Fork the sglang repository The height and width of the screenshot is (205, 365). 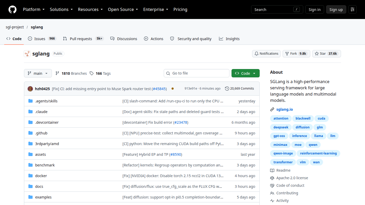point(296,54)
